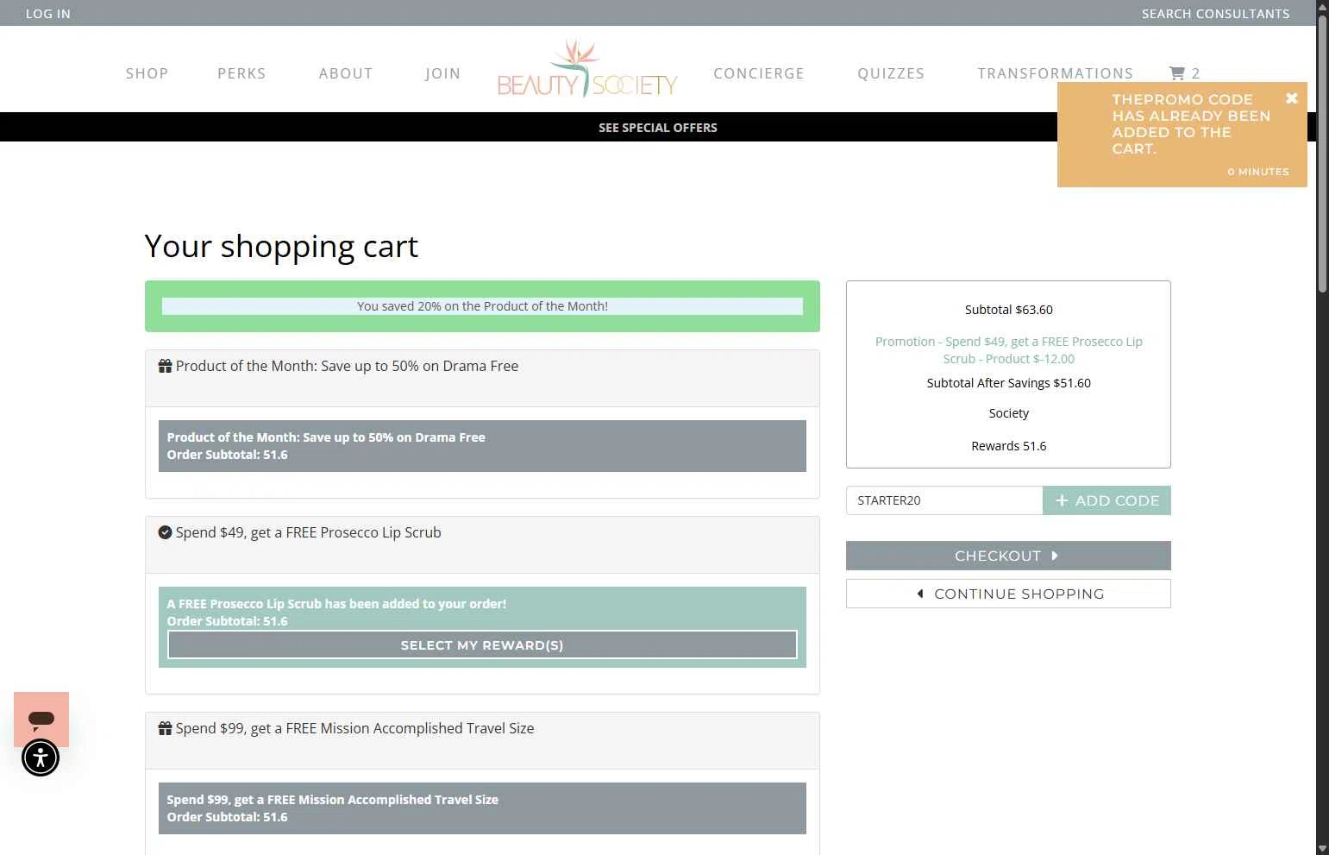Open the SHOP menu
Screen dimensions: 1329x855
pos(147,73)
